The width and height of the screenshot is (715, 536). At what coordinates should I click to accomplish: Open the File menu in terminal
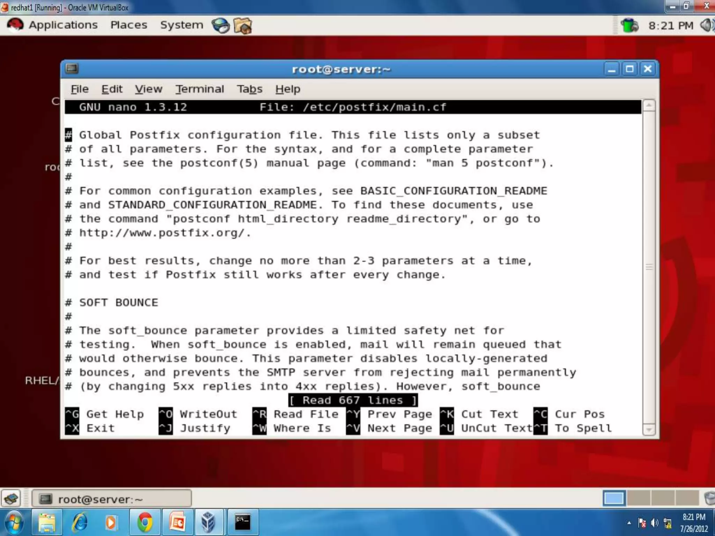80,89
